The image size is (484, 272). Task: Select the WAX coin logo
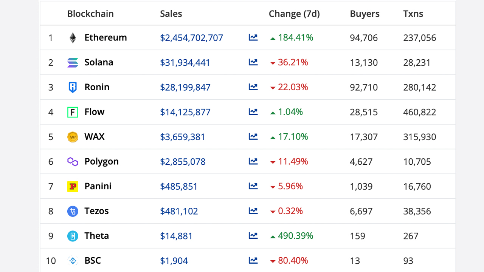(73, 137)
